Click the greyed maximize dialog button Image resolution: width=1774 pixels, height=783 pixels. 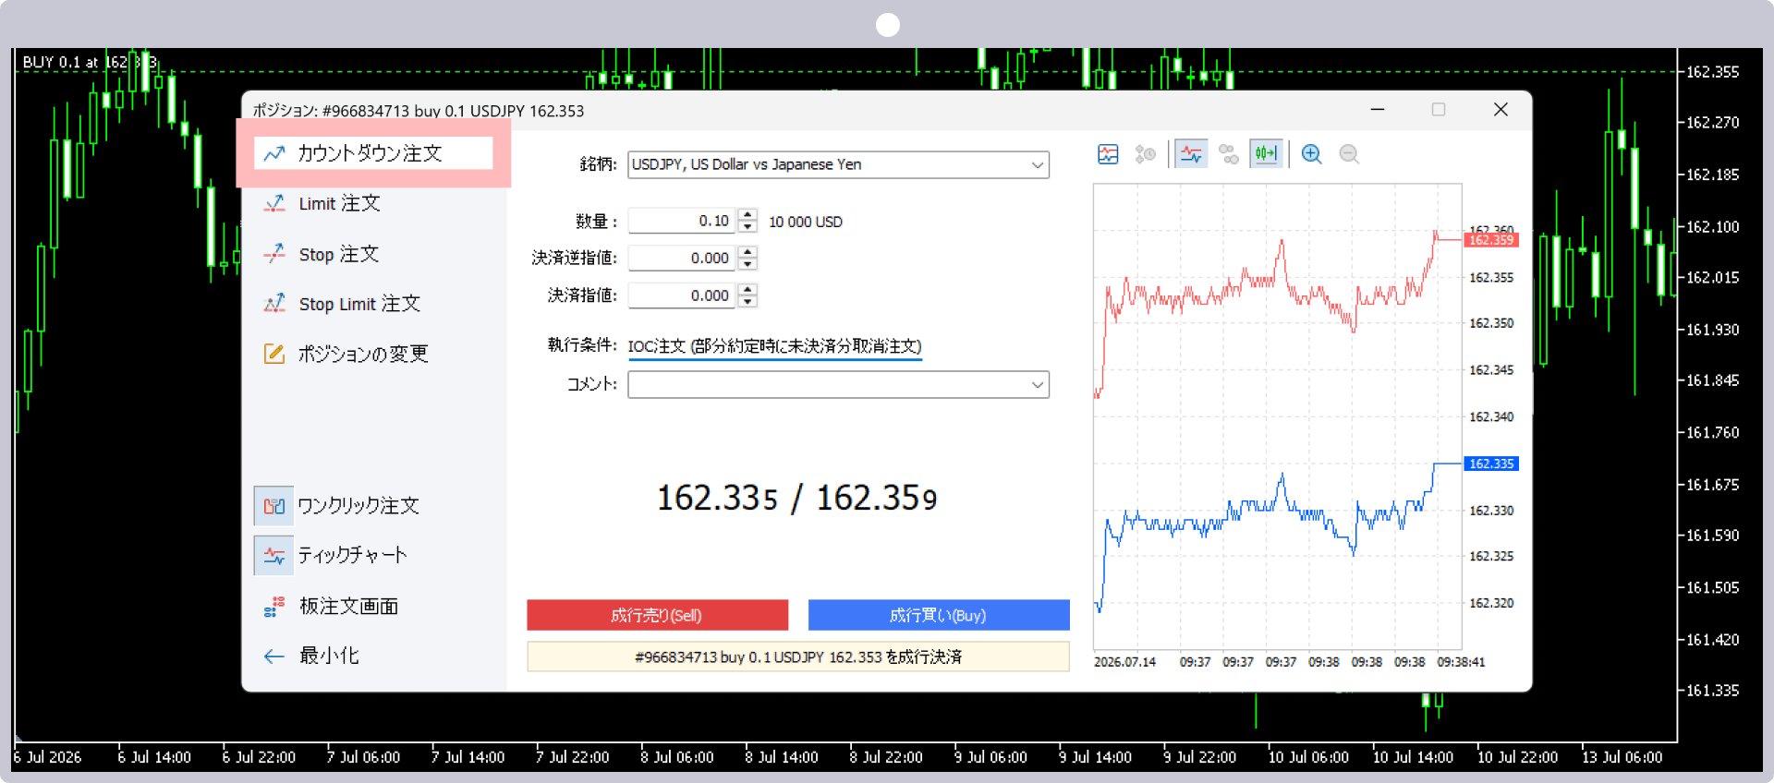1439,110
